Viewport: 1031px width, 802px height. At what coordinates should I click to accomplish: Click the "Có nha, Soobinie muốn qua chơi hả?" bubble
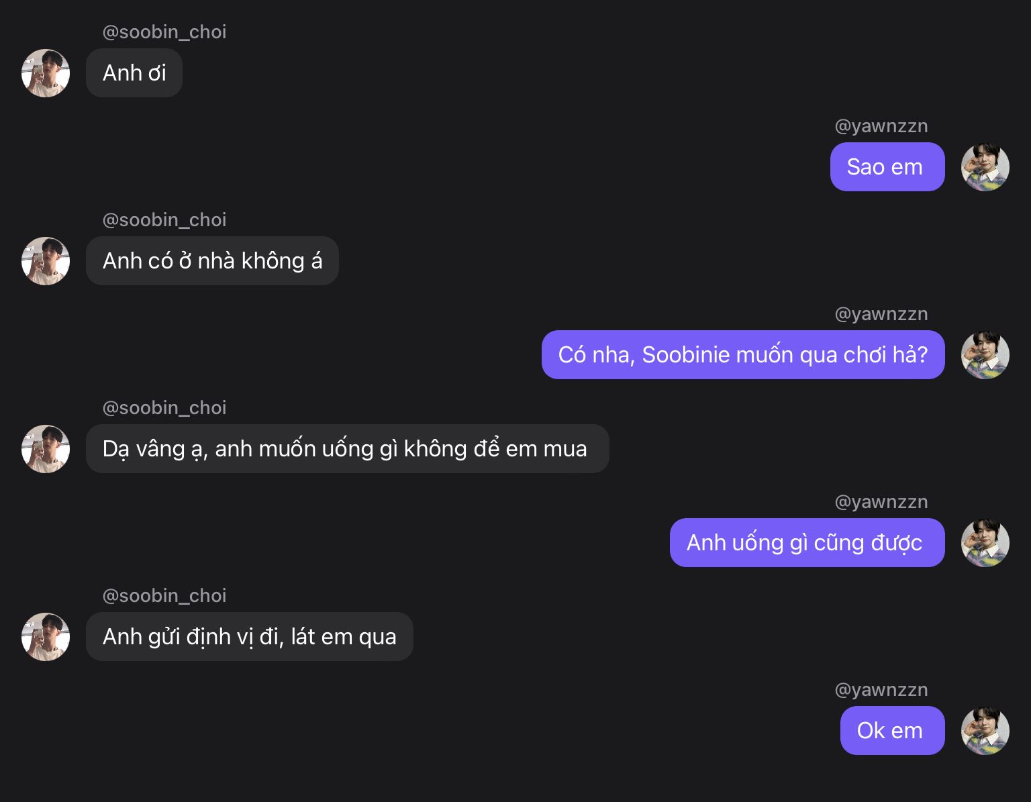(742, 355)
